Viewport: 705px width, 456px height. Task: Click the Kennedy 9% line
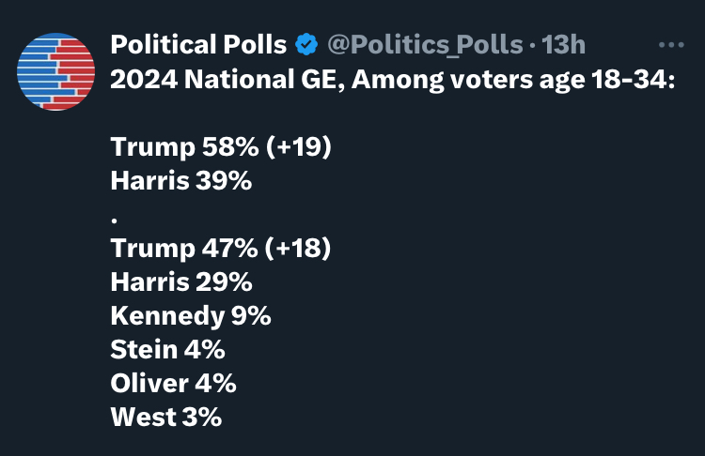pos(191,316)
